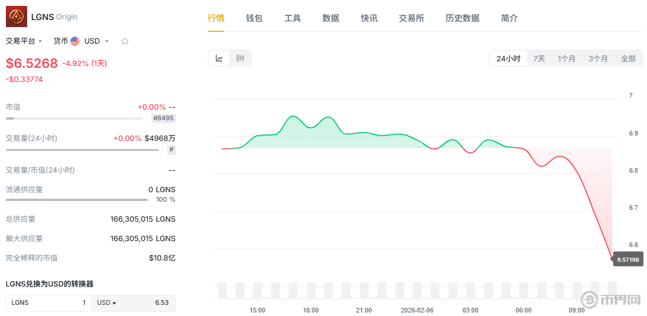Click the 流通供应量 progress bar
This screenshot has width=647, height=316.
click(x=77, y=200)
